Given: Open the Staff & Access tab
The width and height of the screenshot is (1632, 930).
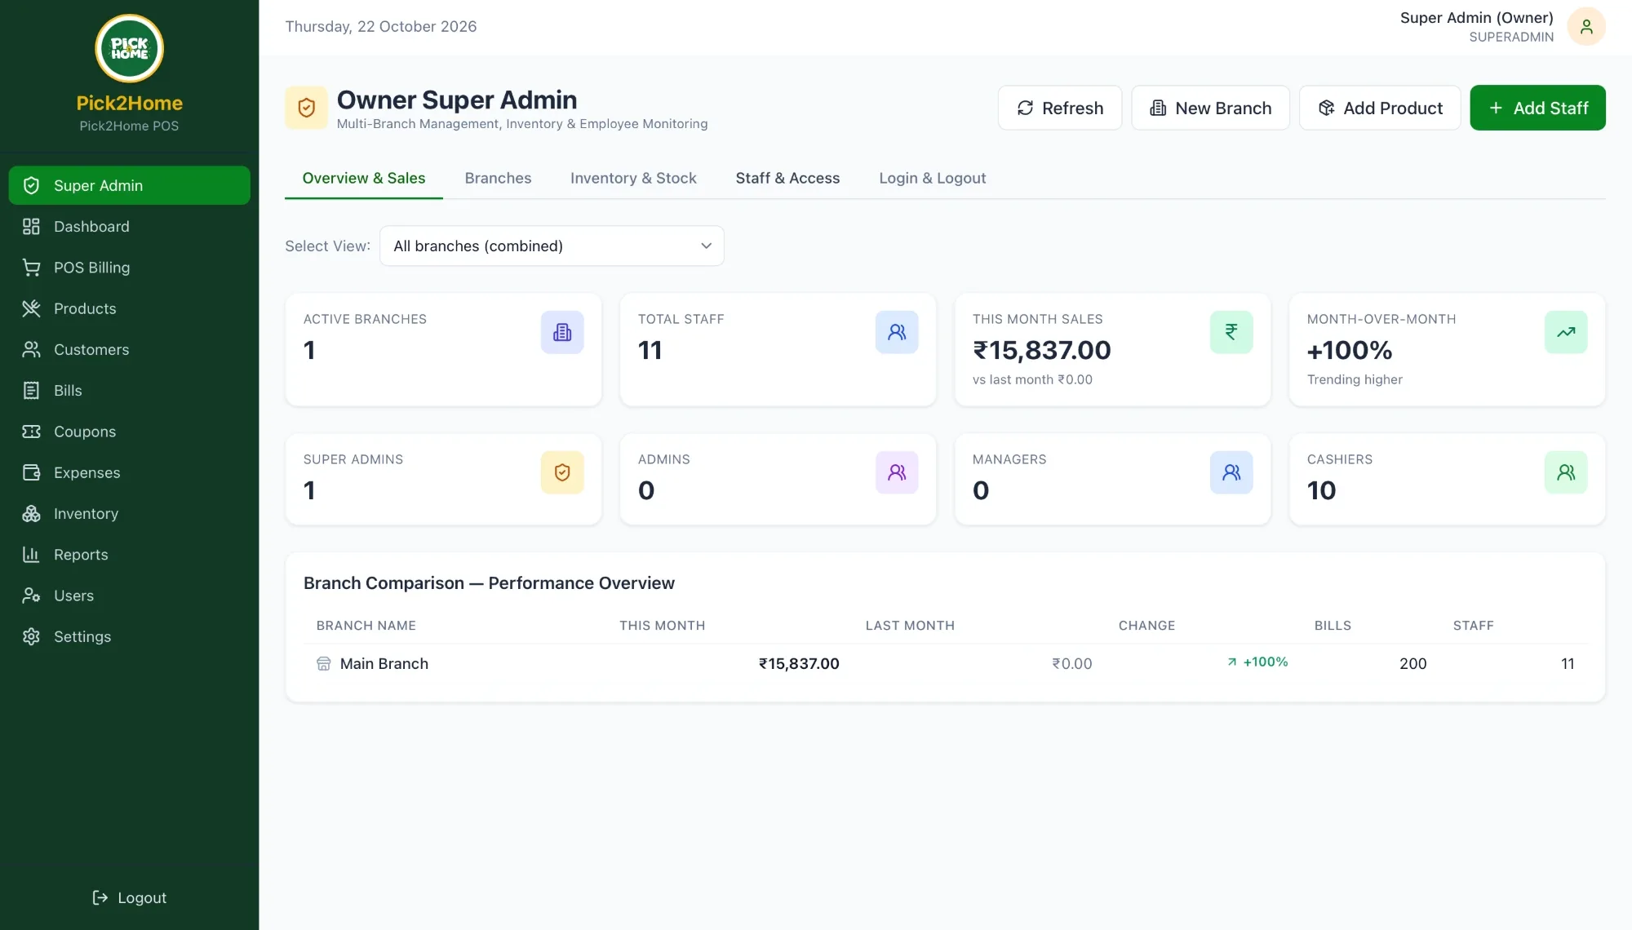Looking at the screenshot, I should point(787,178).
